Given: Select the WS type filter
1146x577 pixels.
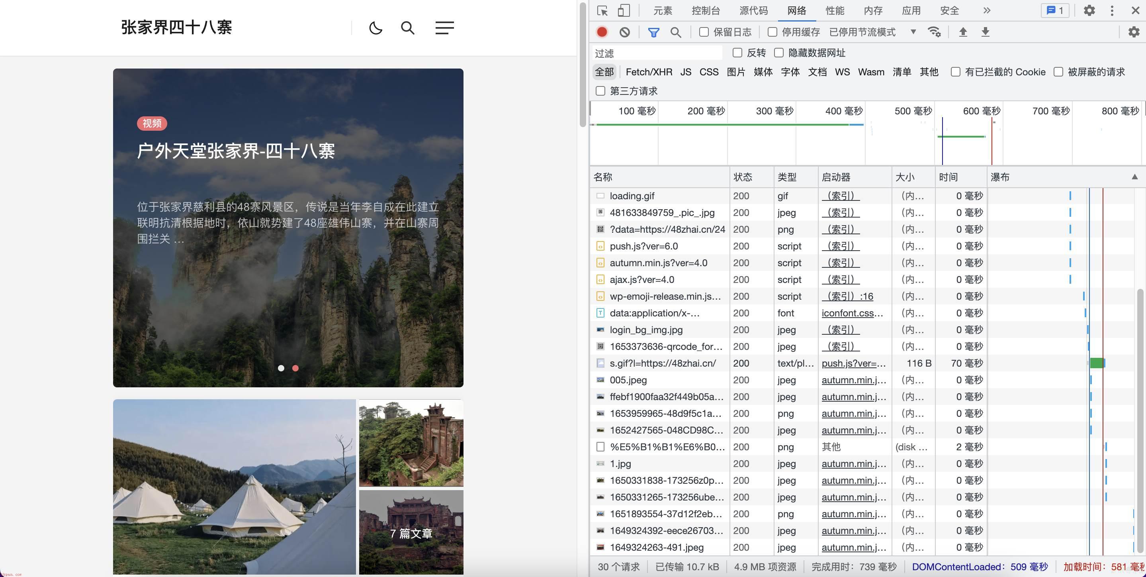Looking at the screenshot, I should tap(842, 72).
